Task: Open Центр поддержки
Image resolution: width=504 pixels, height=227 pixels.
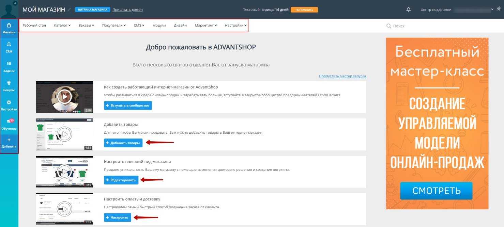Action: [x=436, y=10]
